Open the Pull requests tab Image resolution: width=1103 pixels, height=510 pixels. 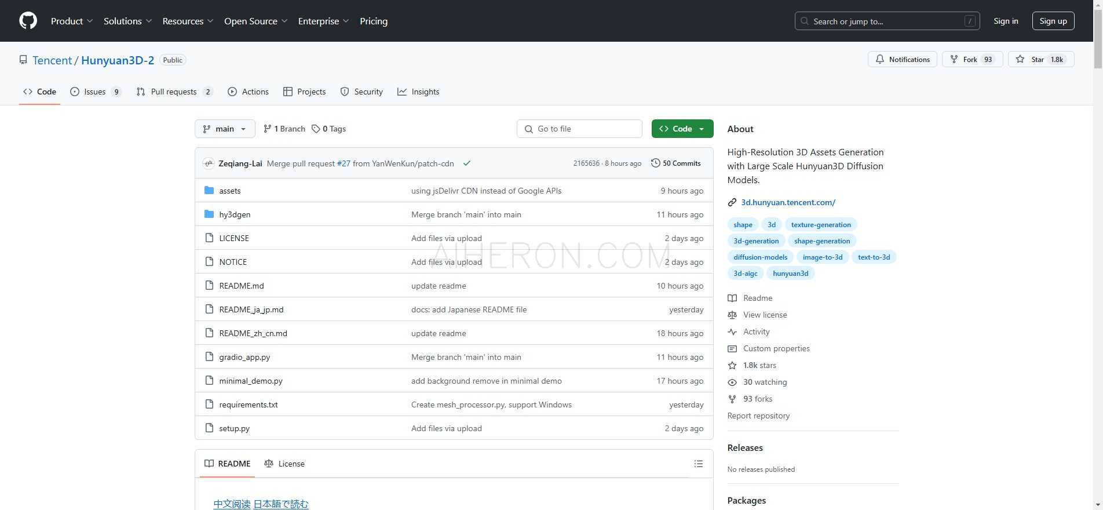tap(174, 92)
